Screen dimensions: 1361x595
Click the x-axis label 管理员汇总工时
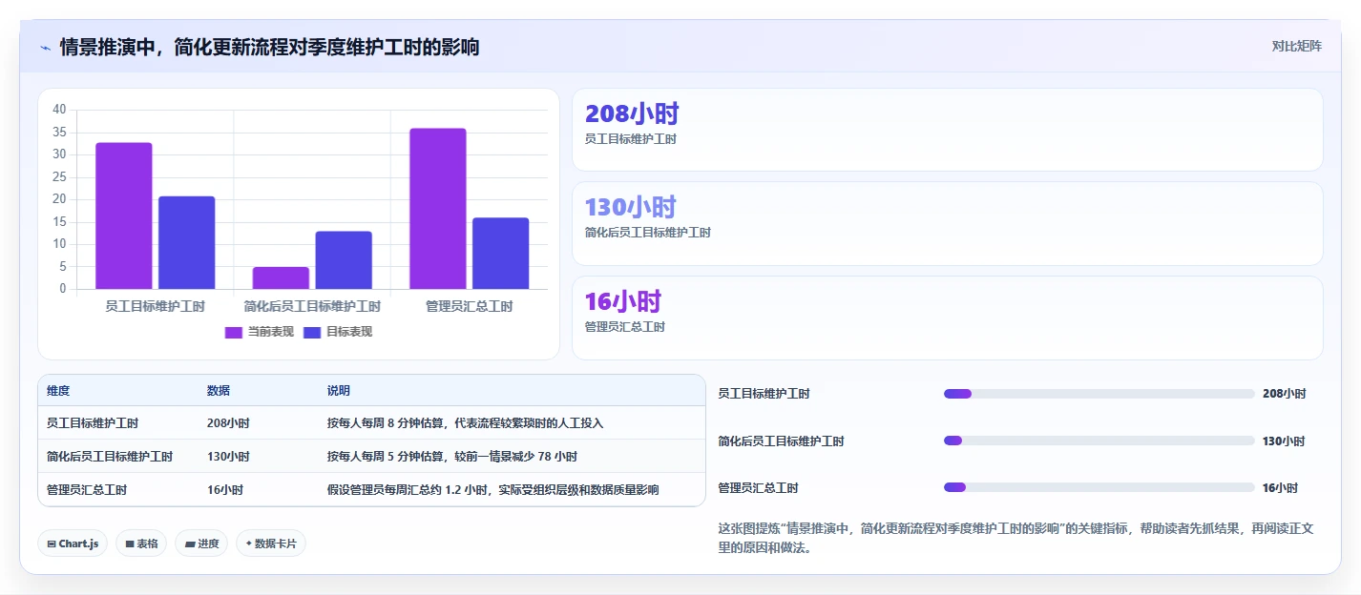(x=470, y=306)
